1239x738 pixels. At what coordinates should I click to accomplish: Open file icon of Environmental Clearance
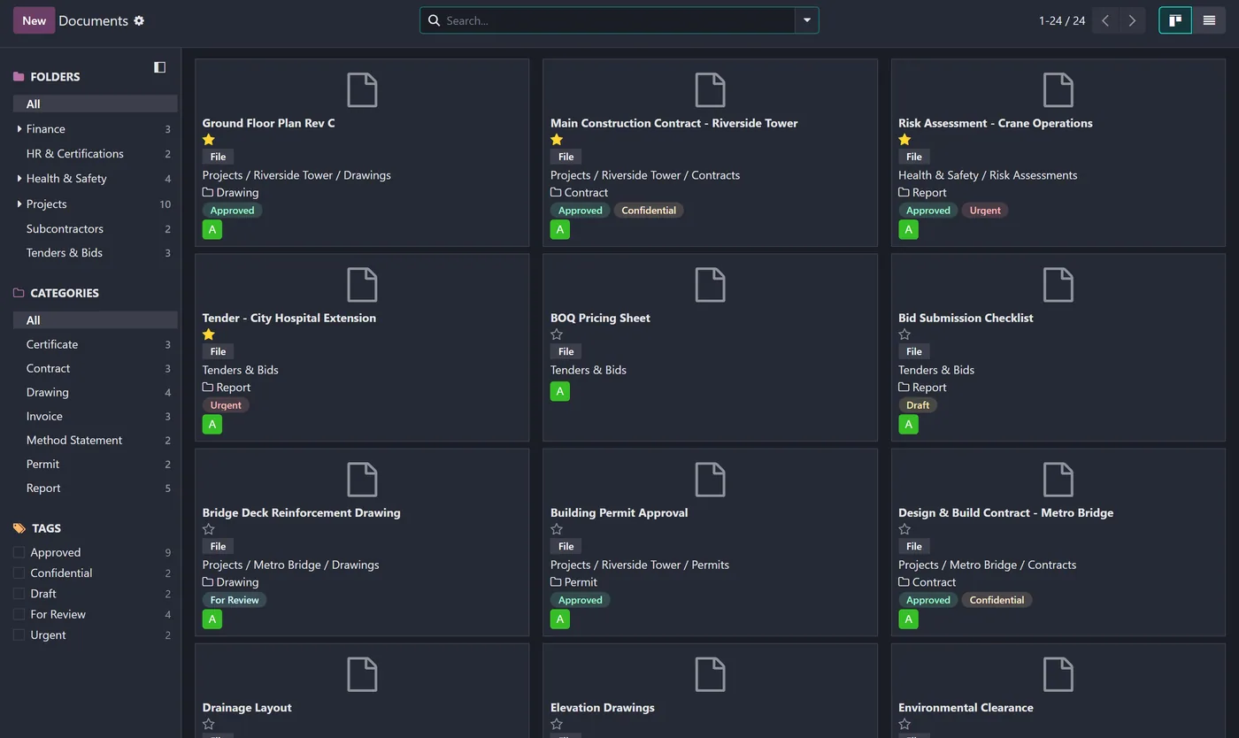[1058, 674]
